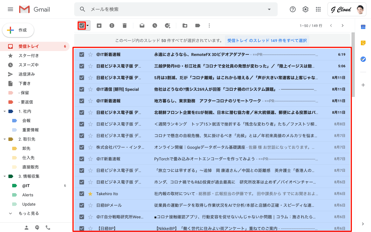Report spam using the exclamation icon

(112, 26)
